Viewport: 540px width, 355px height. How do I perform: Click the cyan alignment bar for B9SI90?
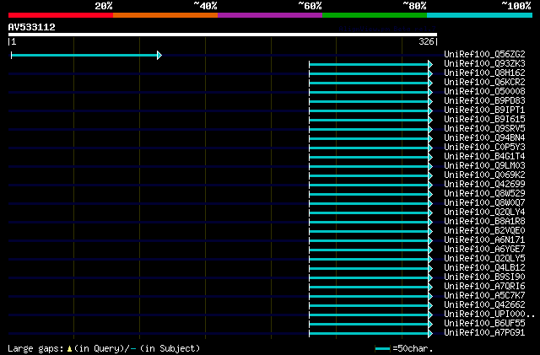tap(369, 278)
